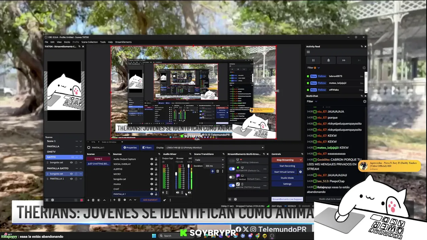Open source properties gear in Sources toolbar
Viewport: 427px width, 240px height.
pyautogui.click(x=124, y=200)
